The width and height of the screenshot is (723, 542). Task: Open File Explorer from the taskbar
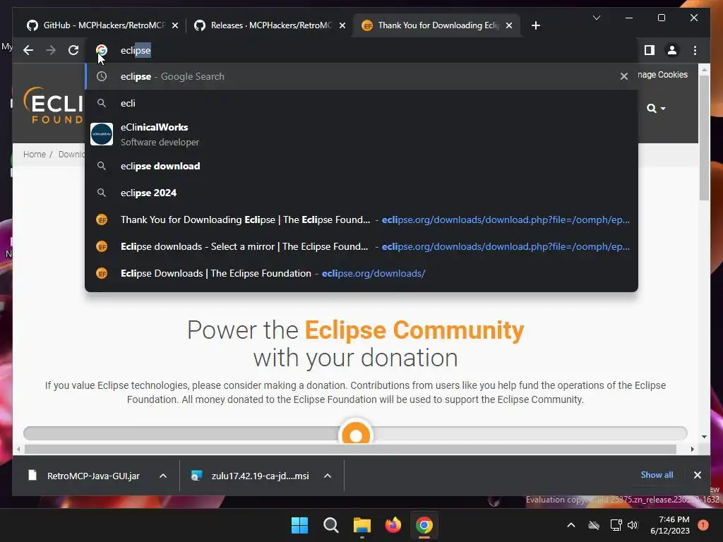(362, 525)
